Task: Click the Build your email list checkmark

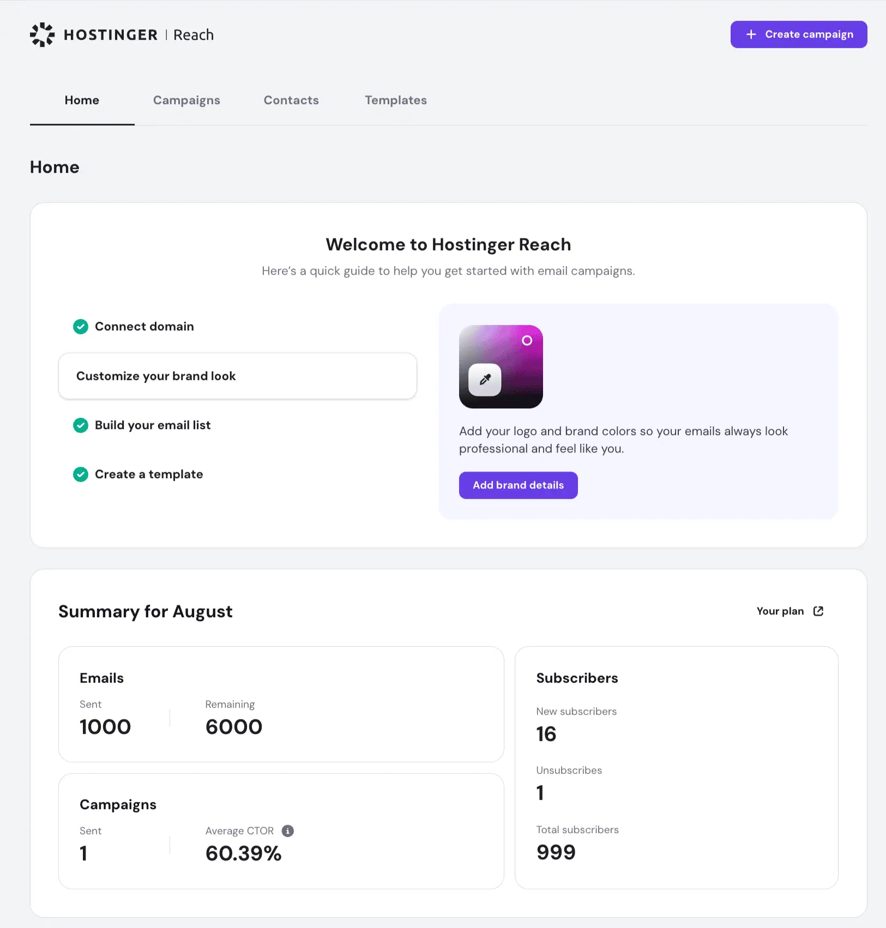Action: 81,425
